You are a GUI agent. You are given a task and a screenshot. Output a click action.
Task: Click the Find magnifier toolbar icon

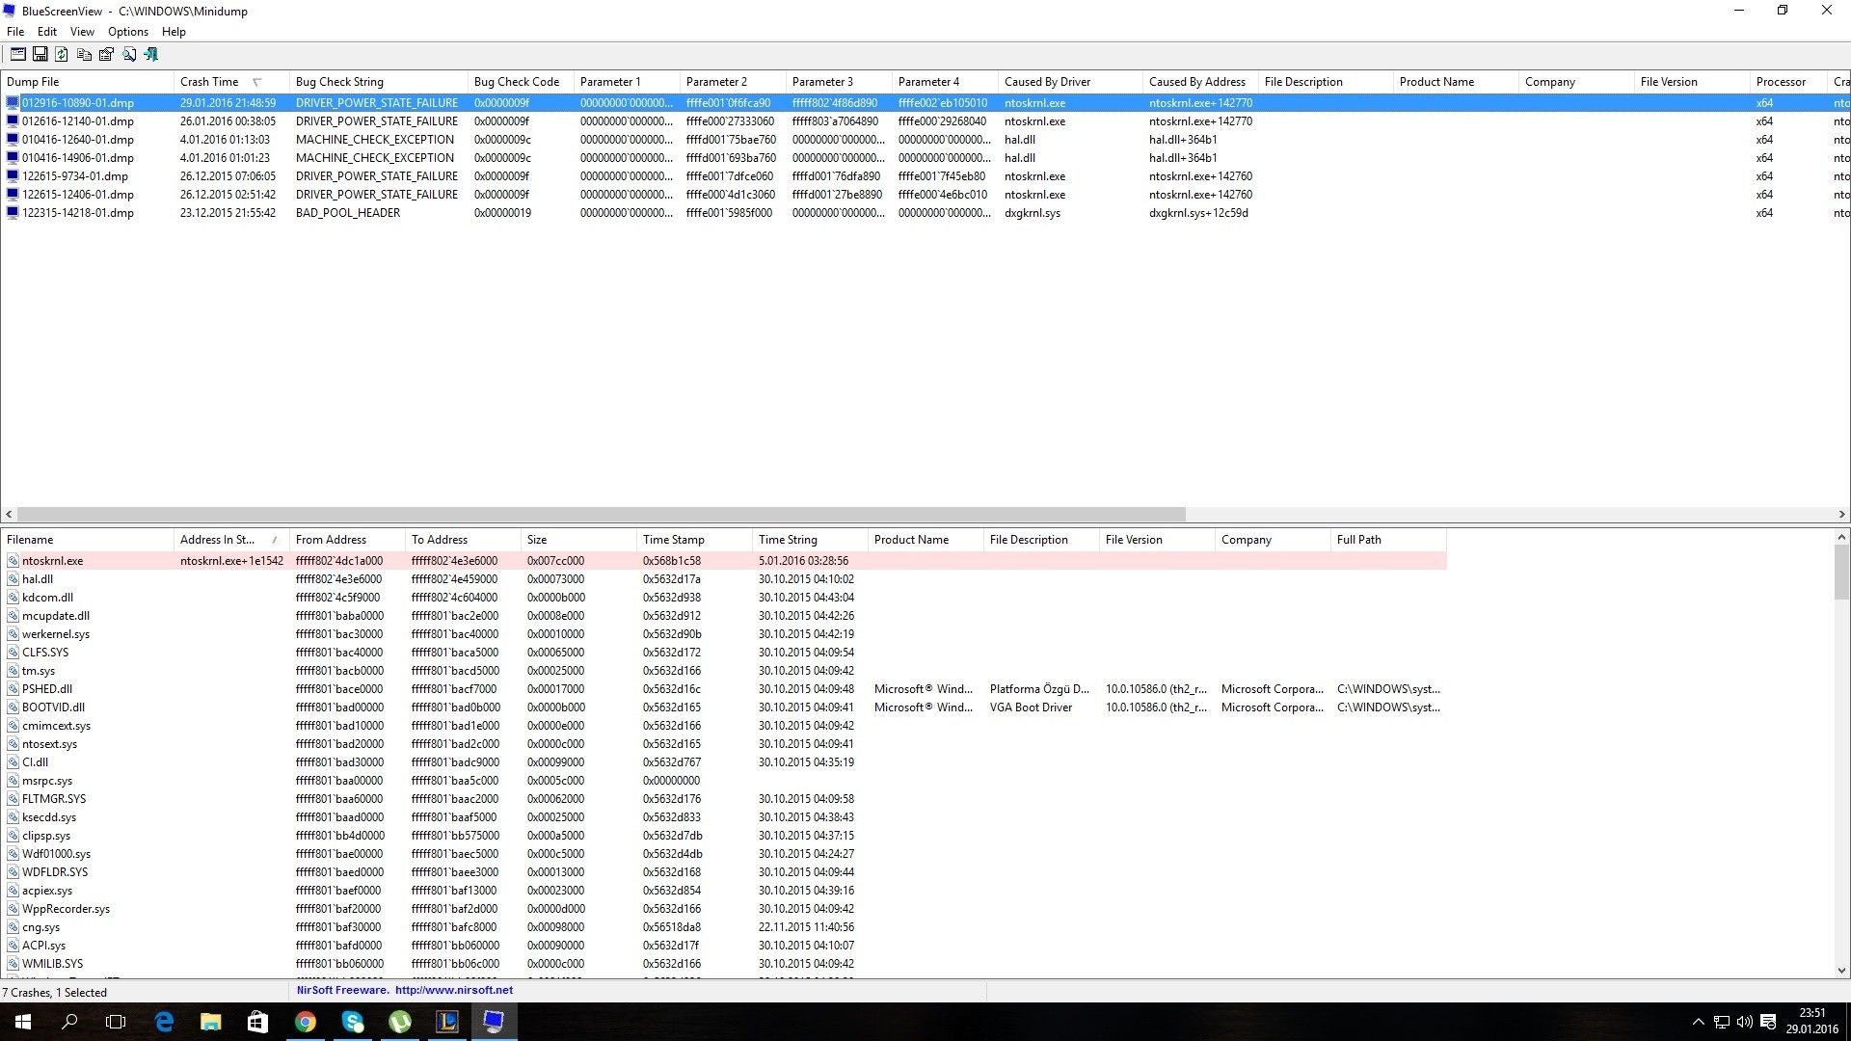coord(128,55)
